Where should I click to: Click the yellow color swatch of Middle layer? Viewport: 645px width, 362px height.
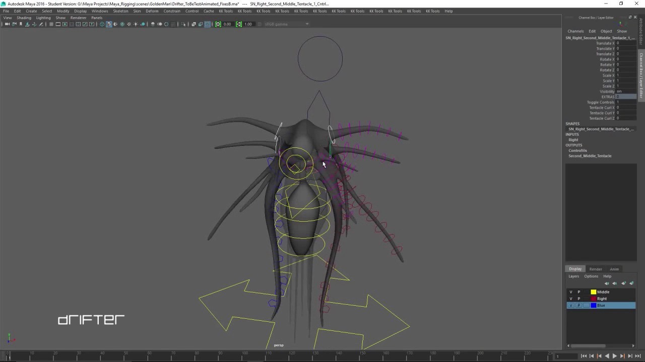594,292
